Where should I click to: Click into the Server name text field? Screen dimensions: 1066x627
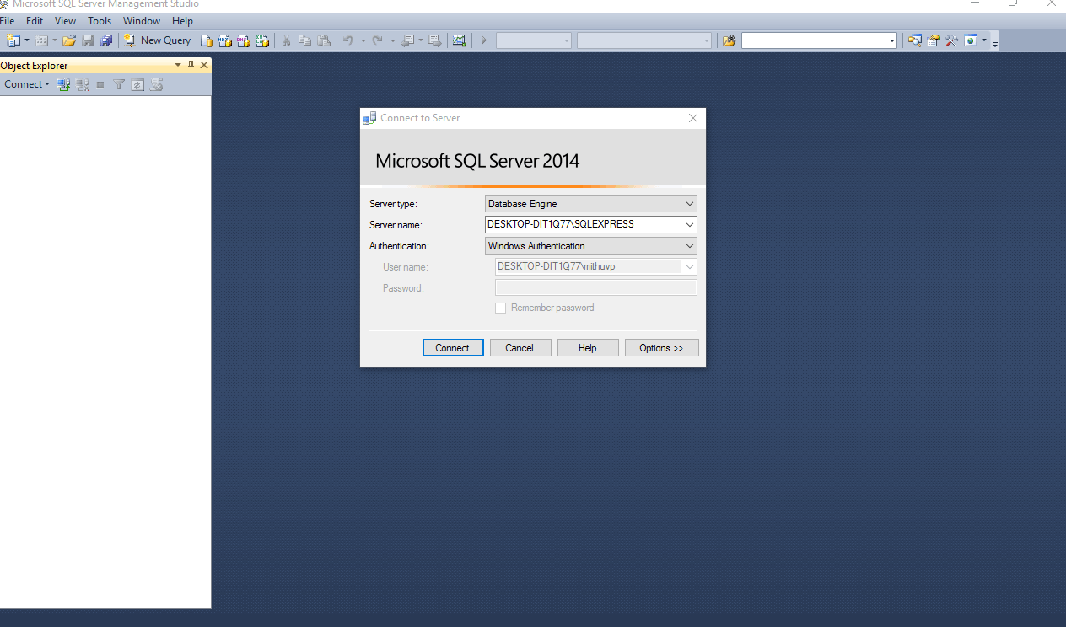point(584,225)
